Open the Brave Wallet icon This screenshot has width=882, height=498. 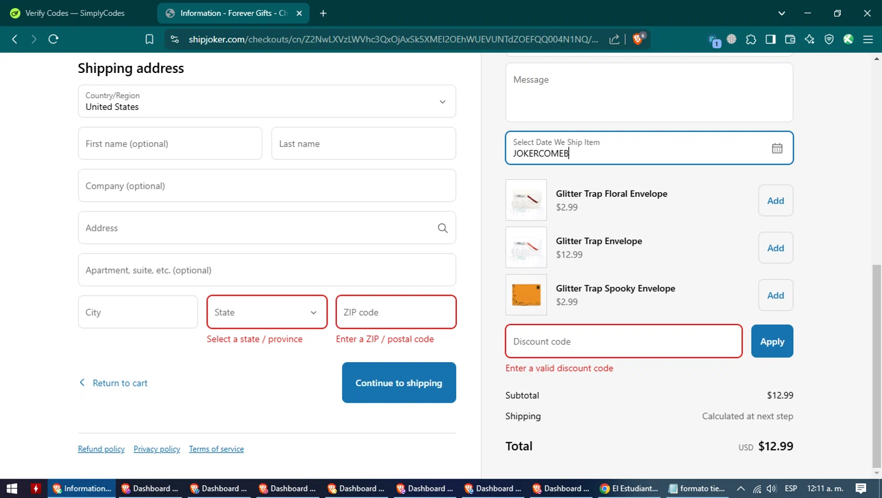(x=790, y=39)
